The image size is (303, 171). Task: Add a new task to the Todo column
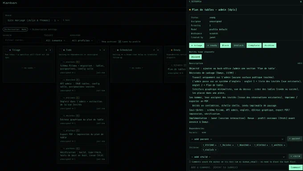104,50
